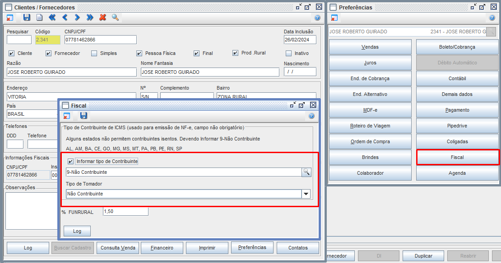The width and height of the screenshot is (501, 263).
Task: Toggle the Fornecedor checkbox
Action: 49,53
